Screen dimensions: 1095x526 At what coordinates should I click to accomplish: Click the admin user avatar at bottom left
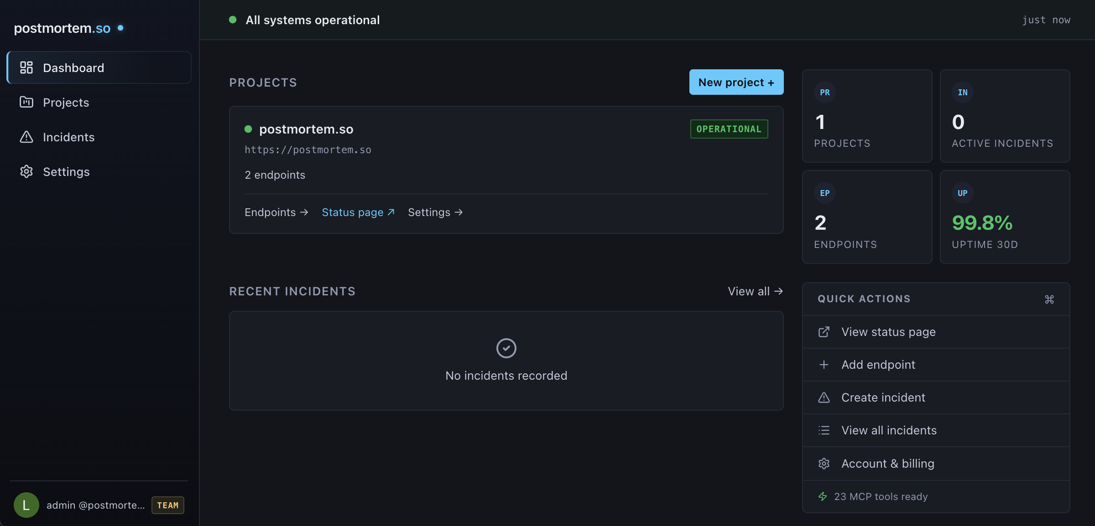(x=26, y=505)
